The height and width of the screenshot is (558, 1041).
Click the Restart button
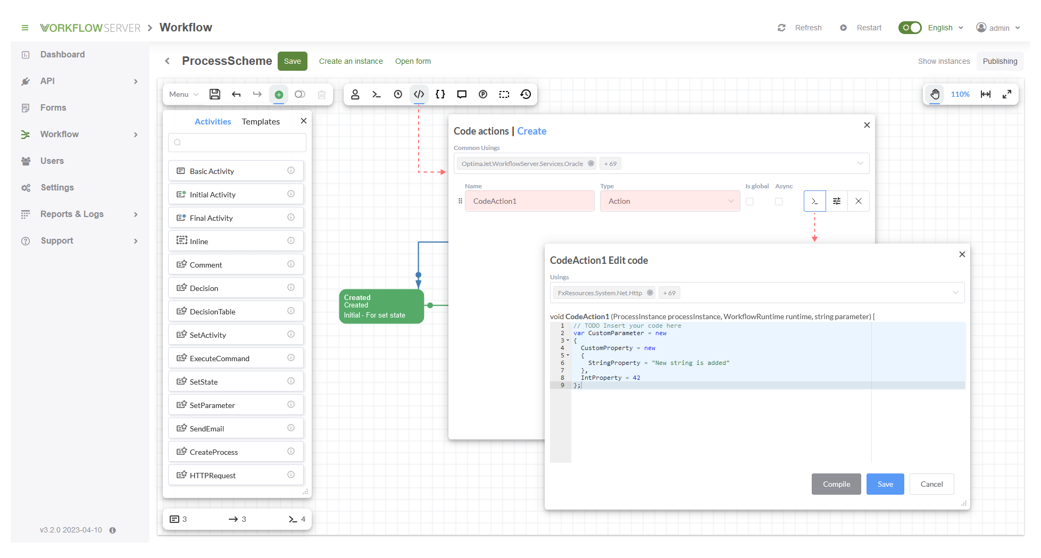(x=861, y=28)
